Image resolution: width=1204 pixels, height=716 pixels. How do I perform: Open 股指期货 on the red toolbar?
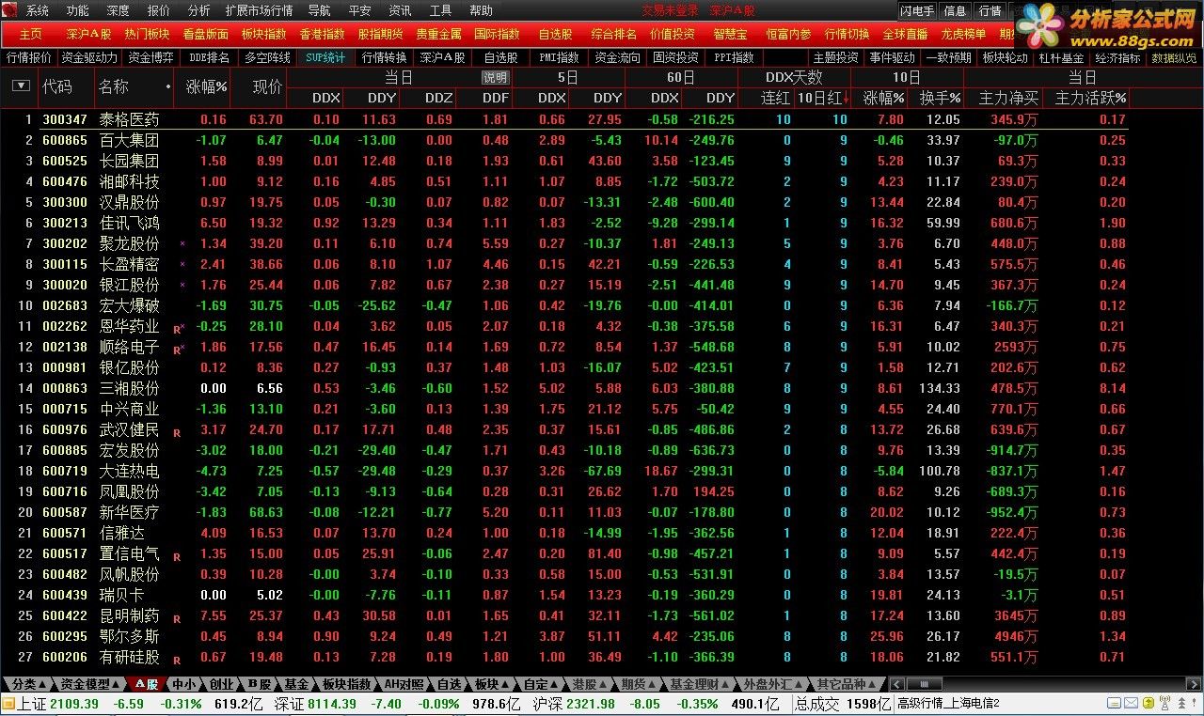(x=381, y=34)
